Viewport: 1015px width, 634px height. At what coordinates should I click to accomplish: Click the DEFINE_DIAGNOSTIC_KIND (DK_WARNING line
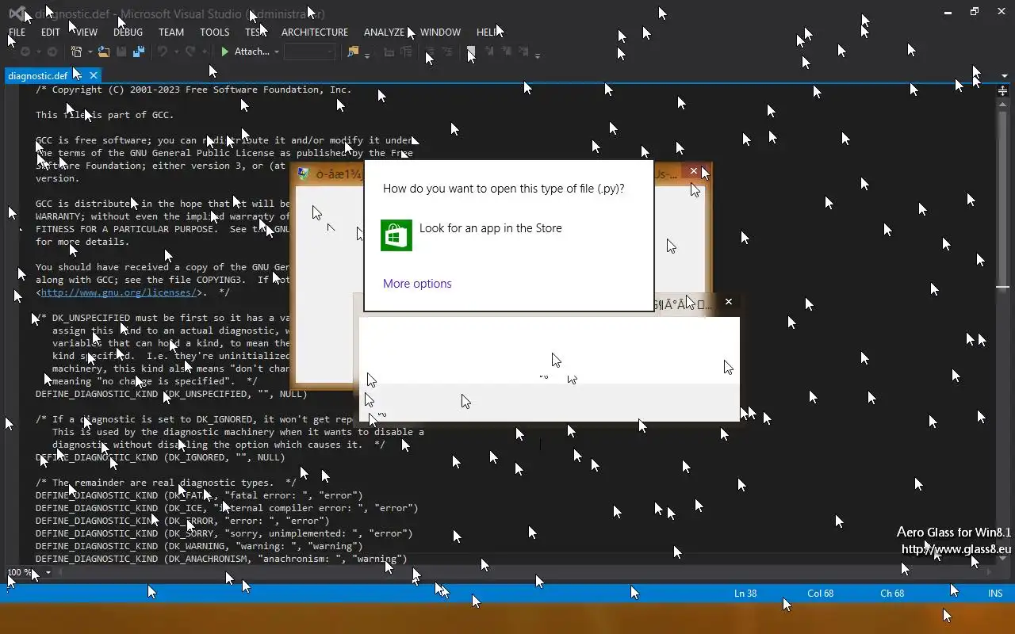click(199, 546)
